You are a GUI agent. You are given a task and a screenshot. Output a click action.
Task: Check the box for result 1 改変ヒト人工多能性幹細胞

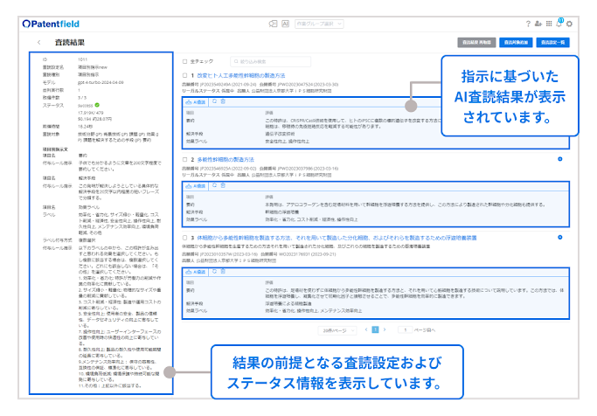click(184, 76)
